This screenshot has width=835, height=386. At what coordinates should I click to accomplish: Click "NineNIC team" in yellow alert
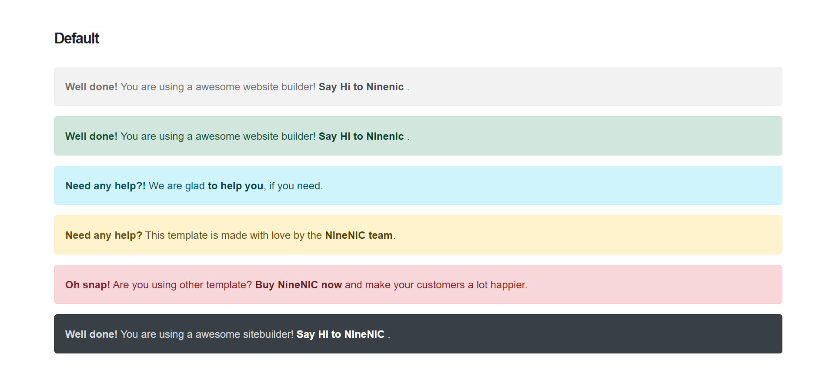coord(359,235)
